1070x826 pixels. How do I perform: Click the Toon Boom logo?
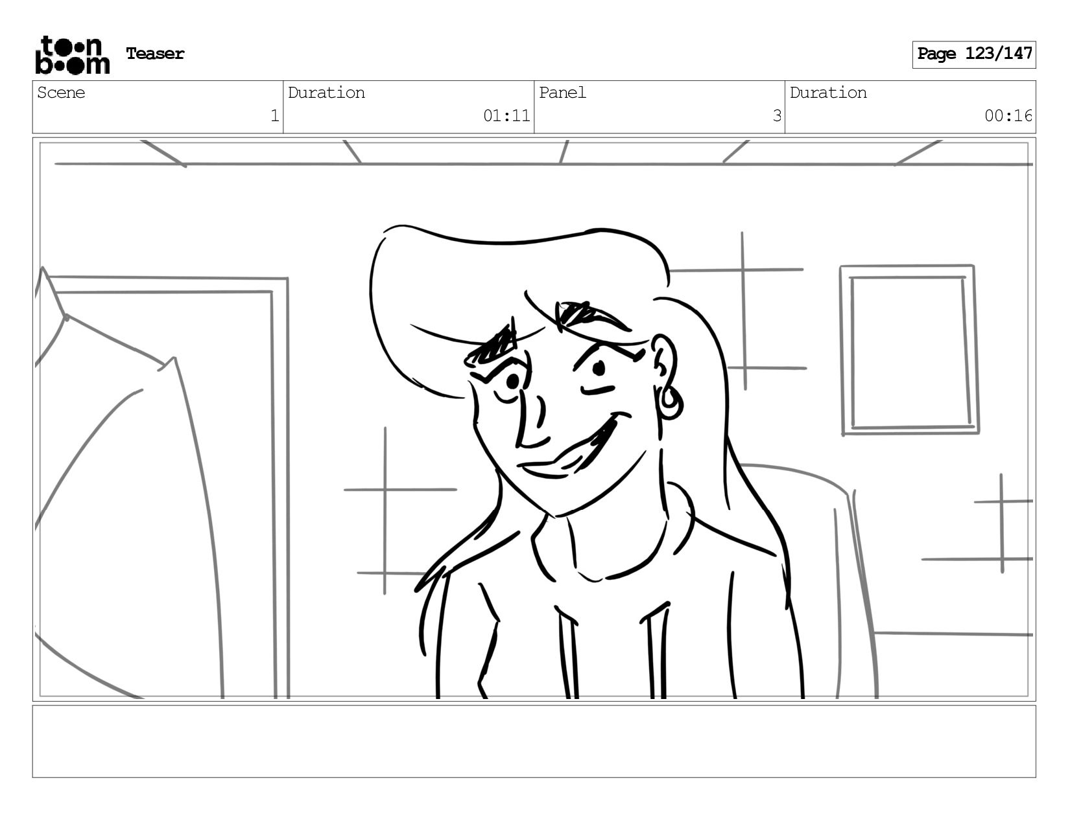click(72, 55)
